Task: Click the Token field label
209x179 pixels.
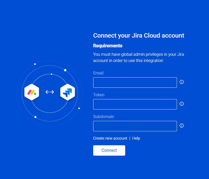Action: click(99, 95)
